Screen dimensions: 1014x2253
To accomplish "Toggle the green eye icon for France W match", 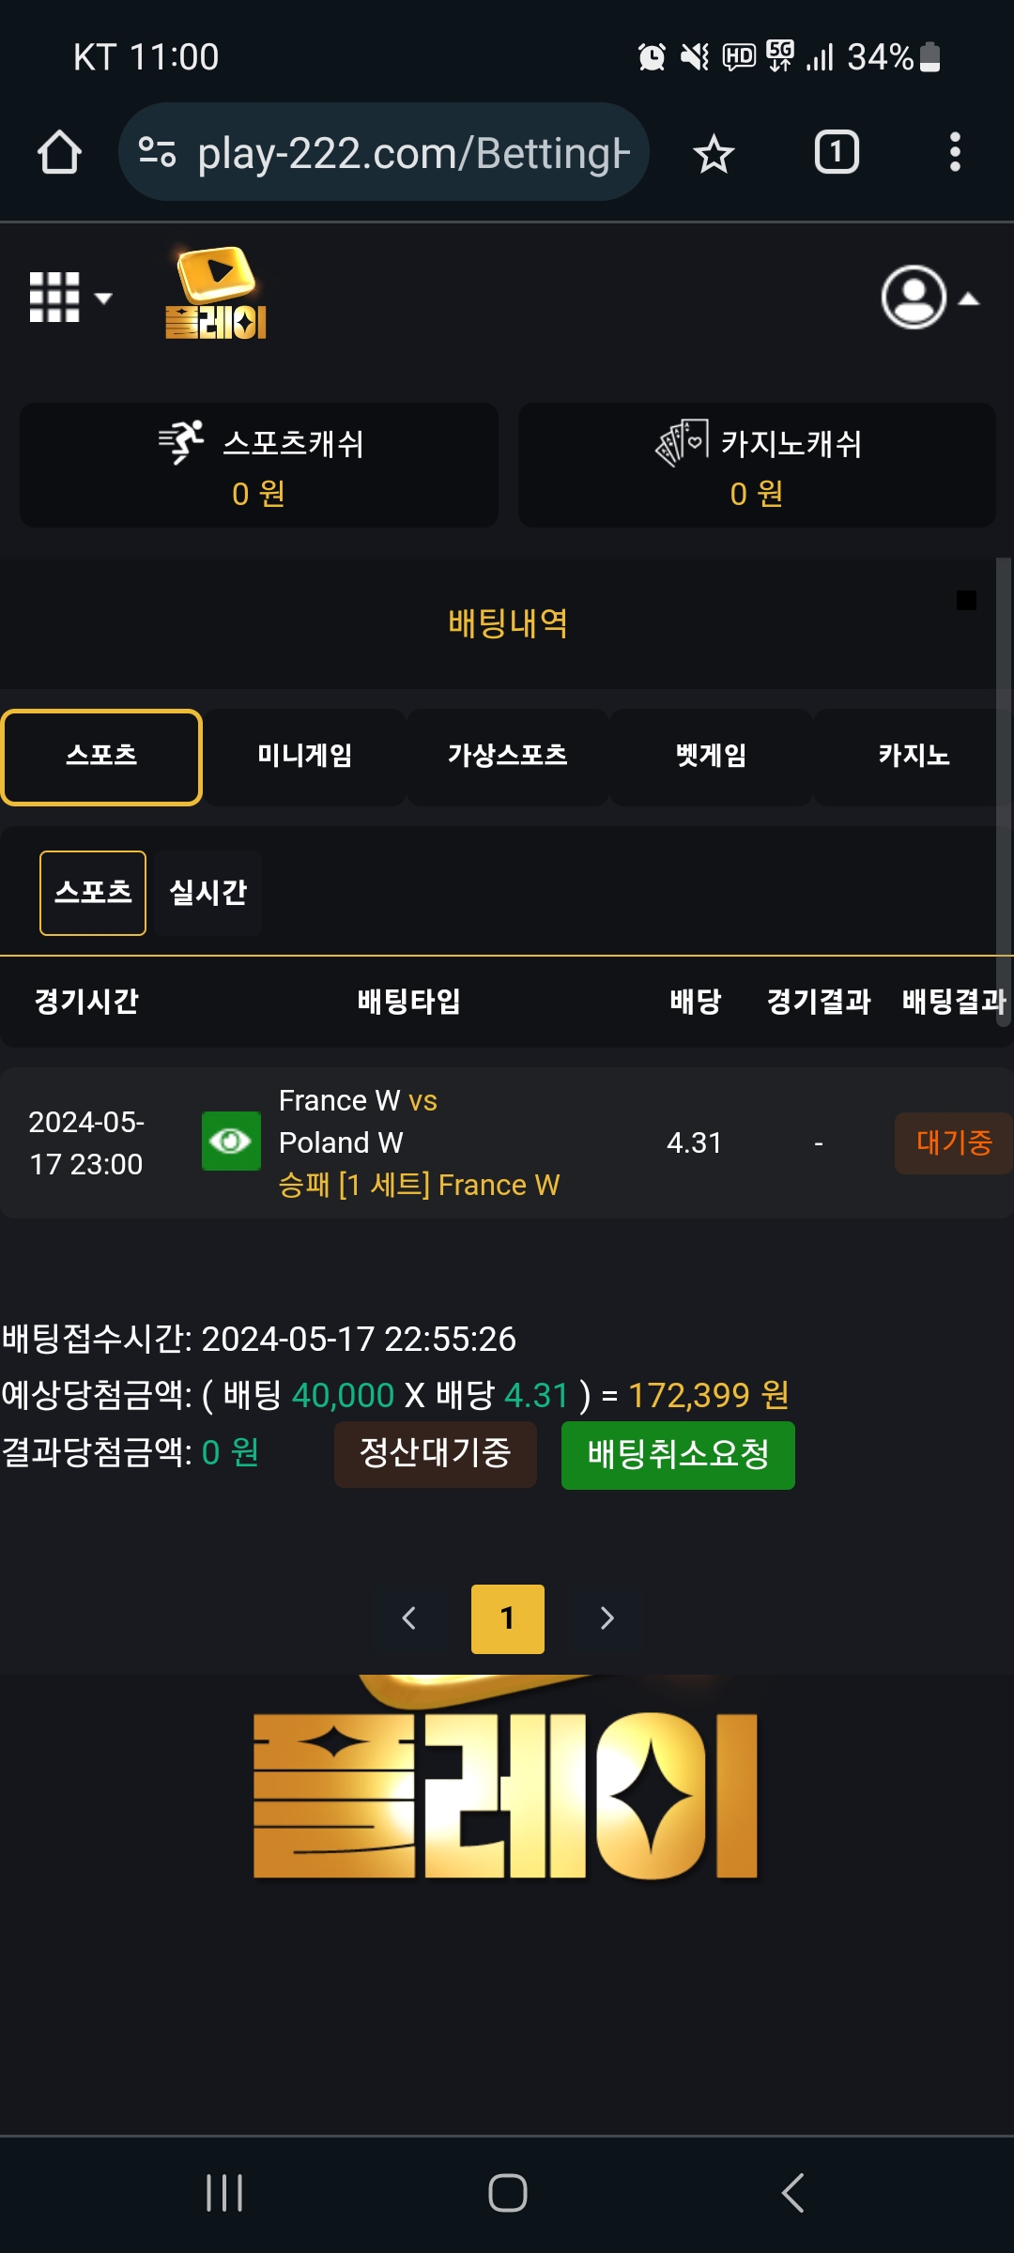I will tap(231, 1142).
